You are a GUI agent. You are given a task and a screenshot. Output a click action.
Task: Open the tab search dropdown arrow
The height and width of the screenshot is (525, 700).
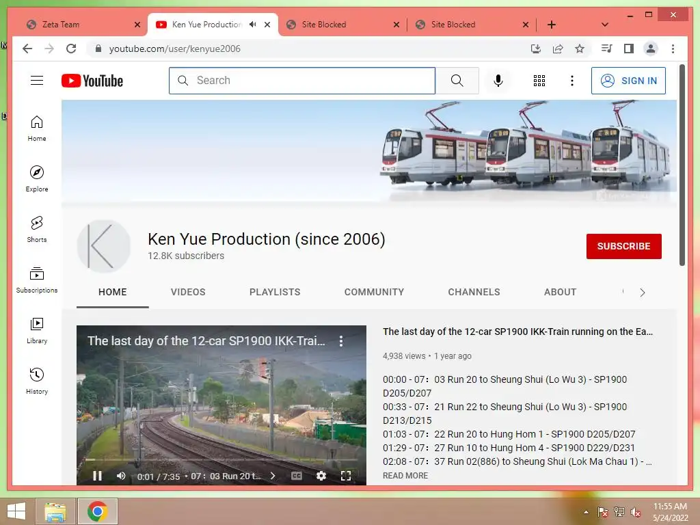[605, 25]
